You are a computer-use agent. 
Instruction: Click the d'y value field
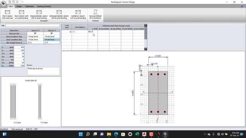coord(19,56)
